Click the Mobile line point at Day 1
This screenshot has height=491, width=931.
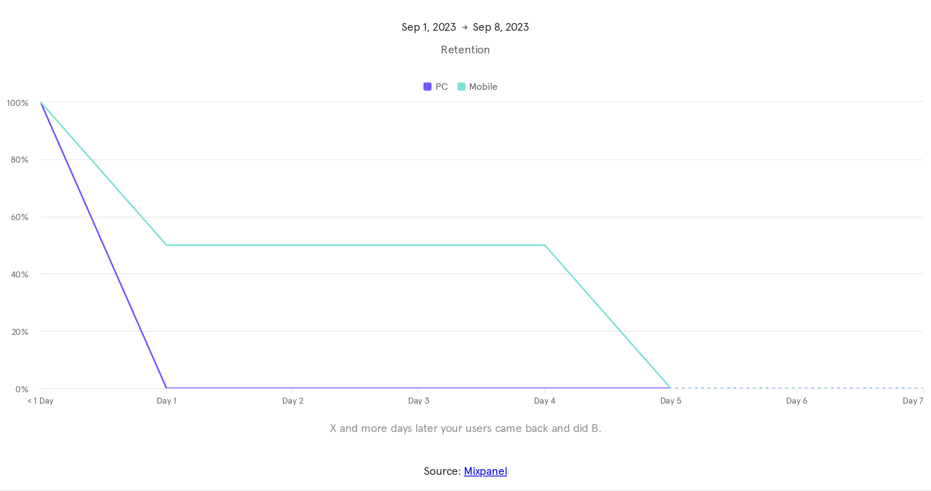(166, 245)
